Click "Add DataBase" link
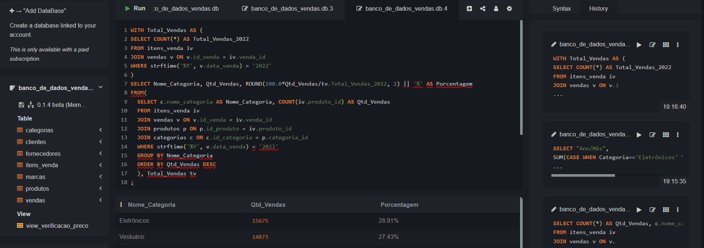 click(38, 11)
